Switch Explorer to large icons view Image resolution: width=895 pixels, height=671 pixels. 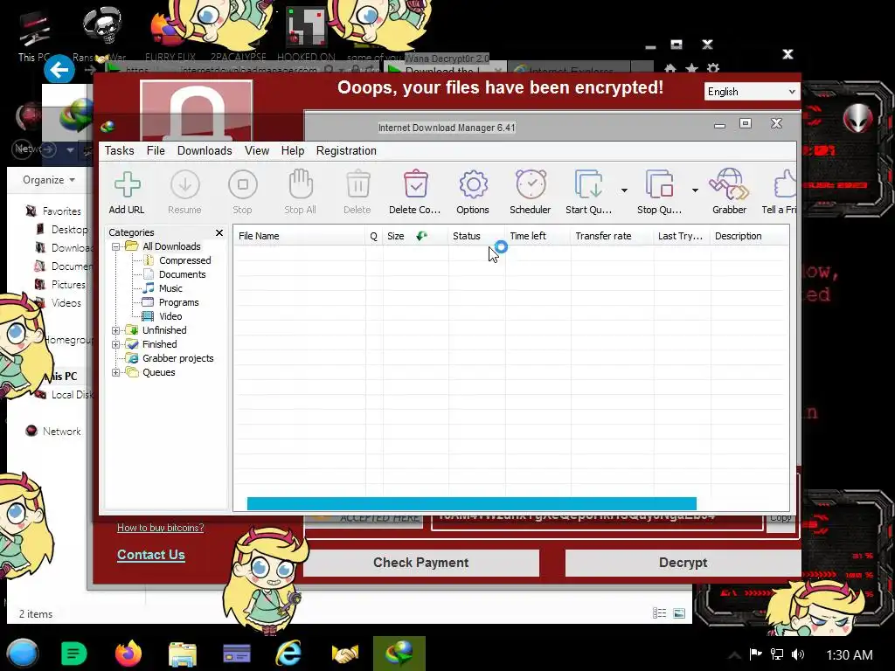click(679, 613)
